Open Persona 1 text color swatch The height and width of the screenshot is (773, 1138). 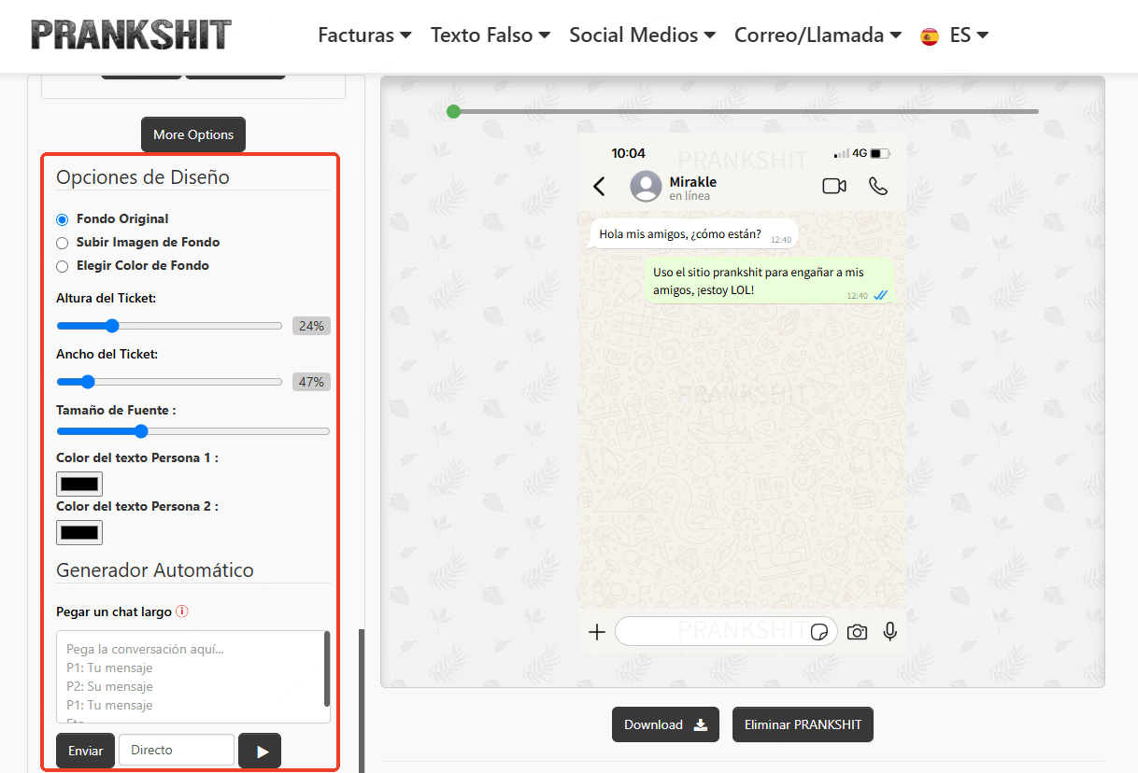79,484
